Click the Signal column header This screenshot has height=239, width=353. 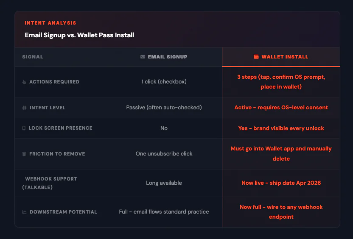33,57
